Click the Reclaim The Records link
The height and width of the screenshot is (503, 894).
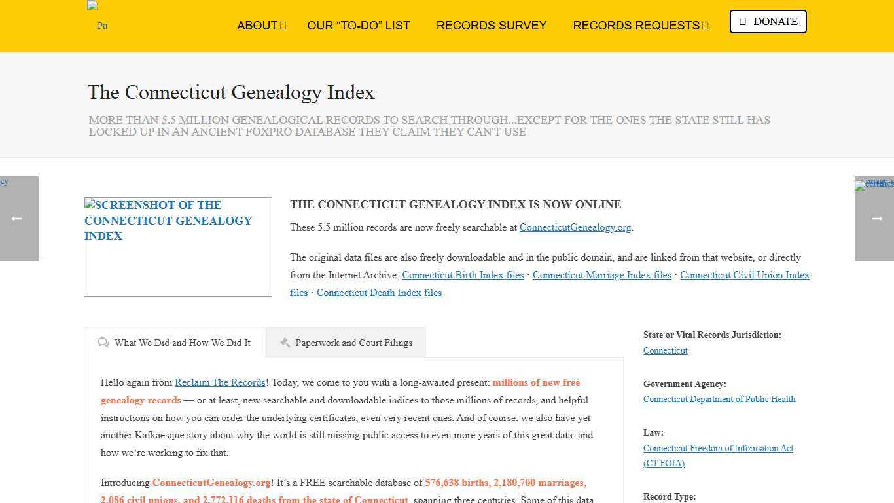tap(220, 382)
